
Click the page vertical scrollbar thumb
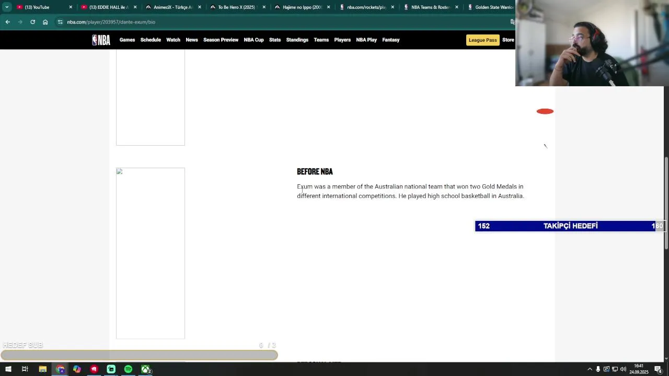coord(666,203)
